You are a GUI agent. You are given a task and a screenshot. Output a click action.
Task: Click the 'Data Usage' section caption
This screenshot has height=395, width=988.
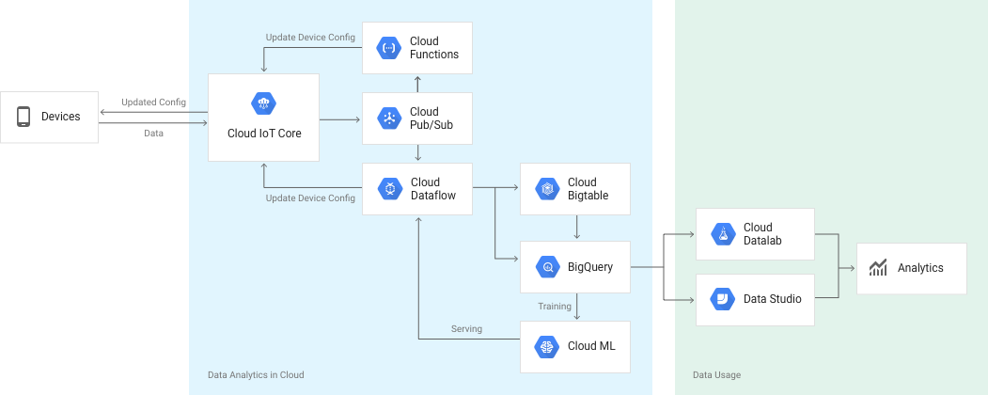click(x=717, y=375)
